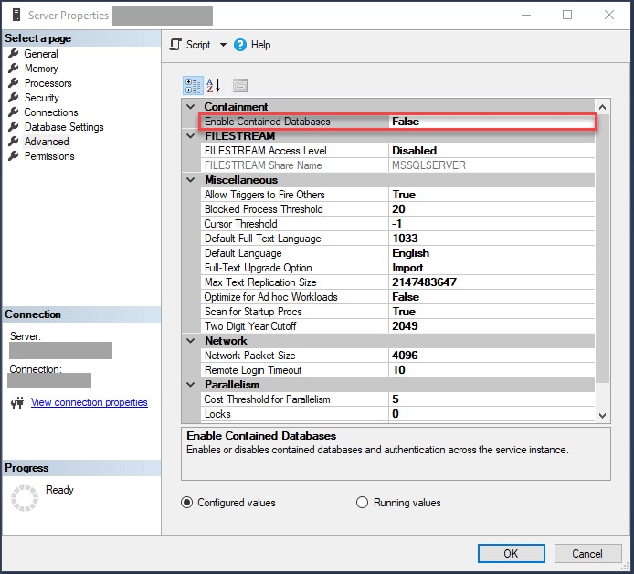Select the Two Digit Year Cutoff label

pos(250,326)
